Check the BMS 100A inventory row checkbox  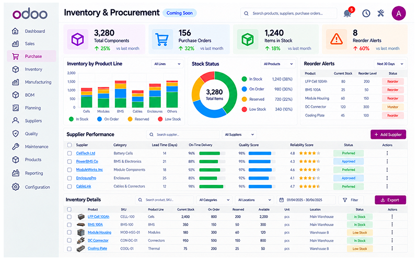(x=69, y=224)
